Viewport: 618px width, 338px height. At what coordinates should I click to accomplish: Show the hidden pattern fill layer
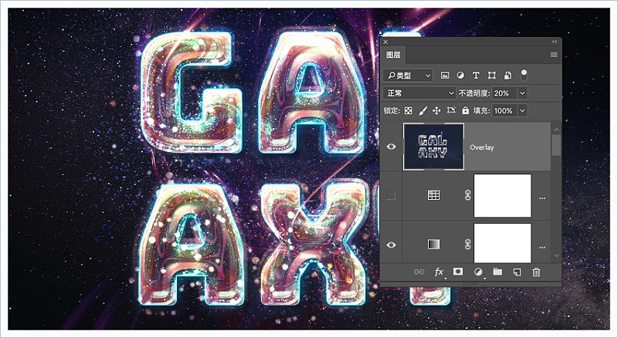pyautogui.click(x=391, y=195)
